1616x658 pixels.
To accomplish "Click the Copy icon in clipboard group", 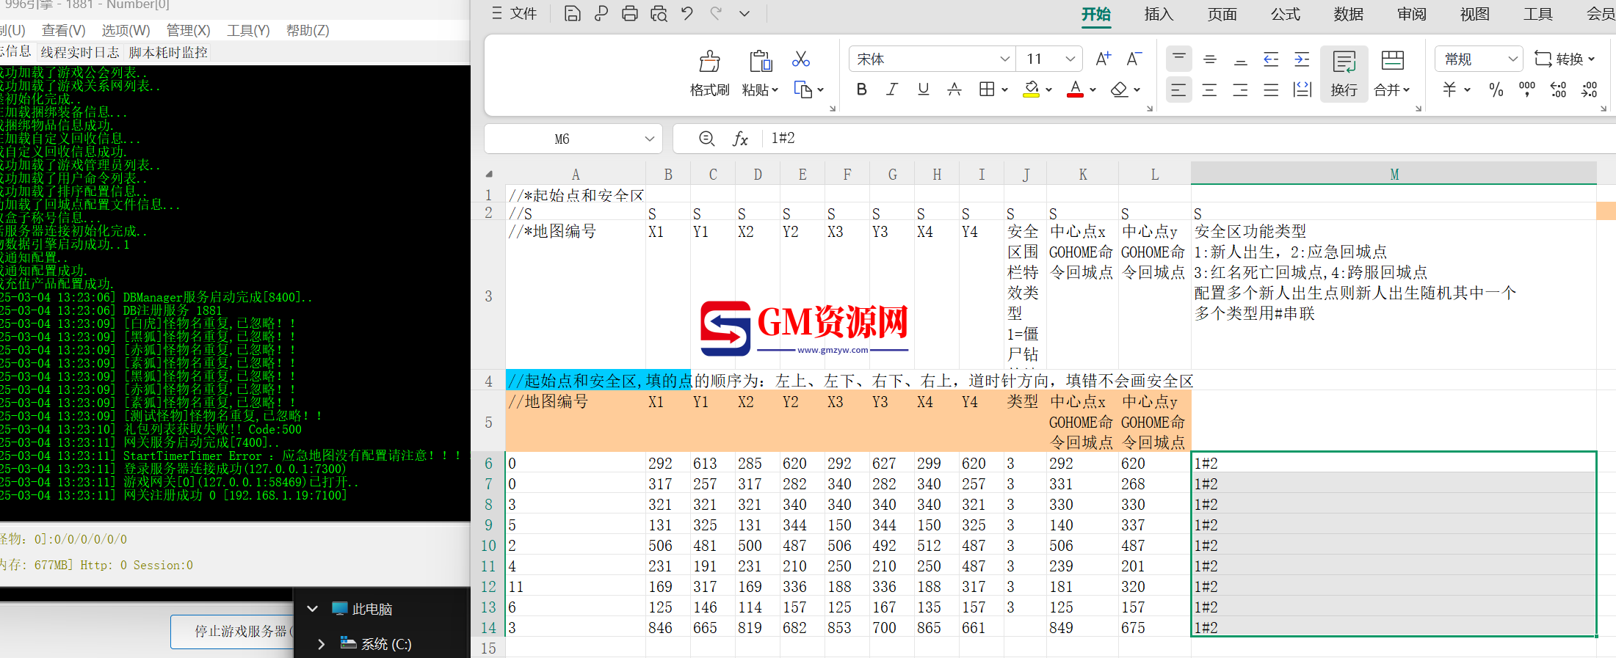I will [802, 89].
